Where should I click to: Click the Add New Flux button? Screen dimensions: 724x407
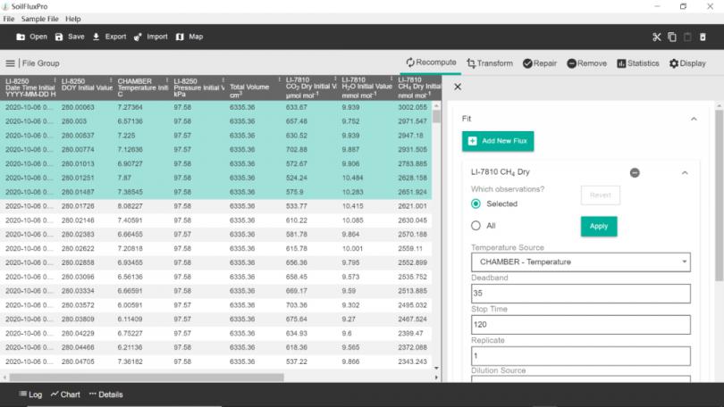[498, 141]
